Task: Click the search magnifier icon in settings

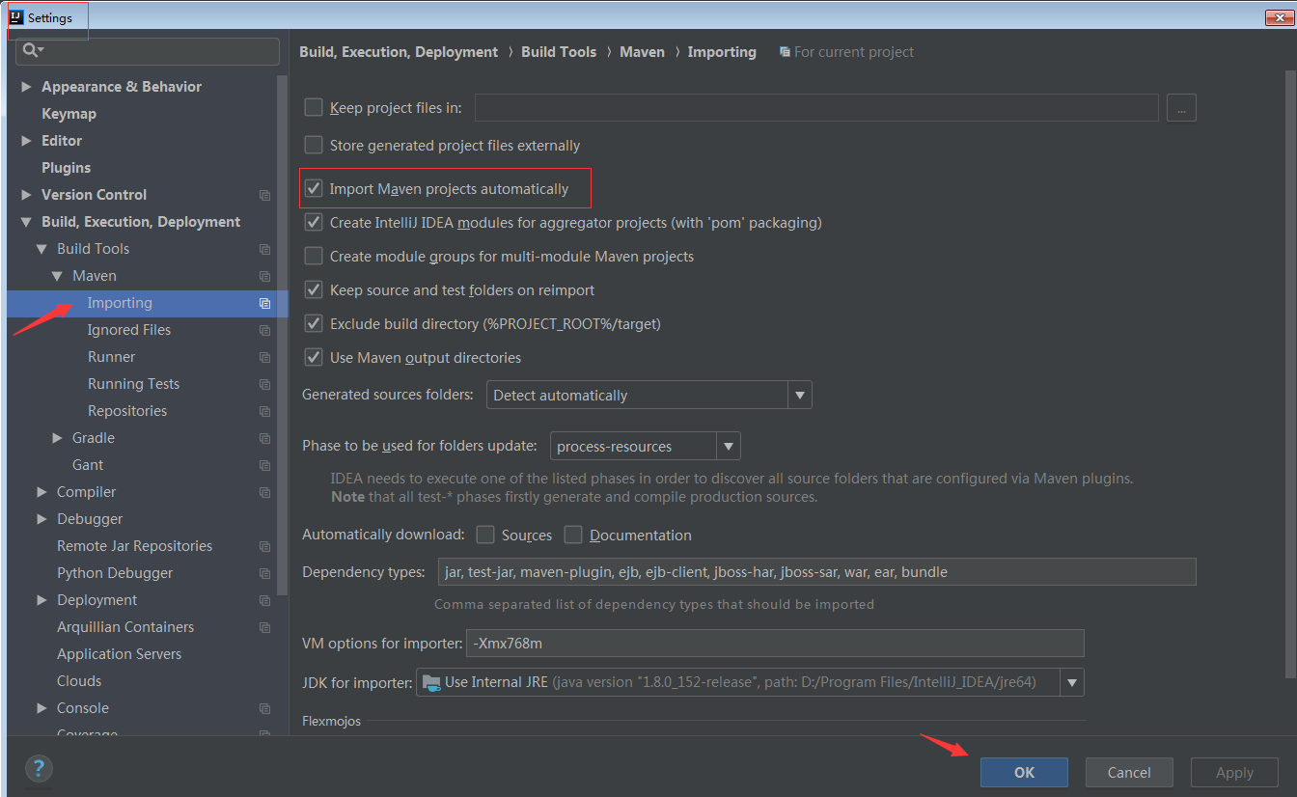Action: (32, 50)
